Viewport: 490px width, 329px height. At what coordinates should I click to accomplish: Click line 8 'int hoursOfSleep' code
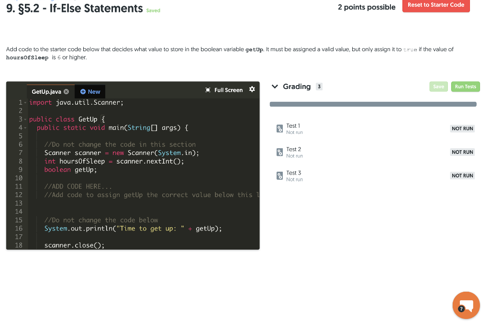(114, 161)
